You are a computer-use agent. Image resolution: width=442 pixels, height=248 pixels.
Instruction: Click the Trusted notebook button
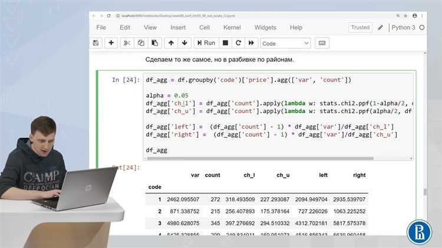360,27
